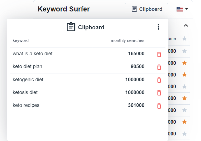Delete the 'ketogenic diet' entry
201x141 pixels.
click(159, 80)
